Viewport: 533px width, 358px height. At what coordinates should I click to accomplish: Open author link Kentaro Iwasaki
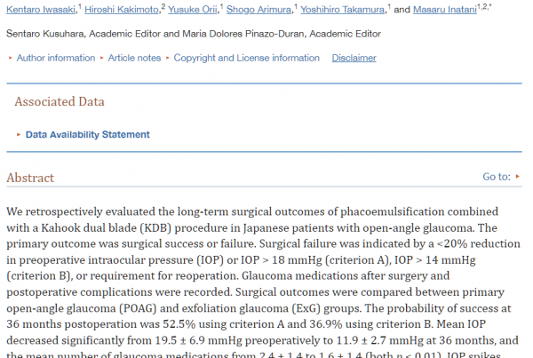tap(41, 10)
